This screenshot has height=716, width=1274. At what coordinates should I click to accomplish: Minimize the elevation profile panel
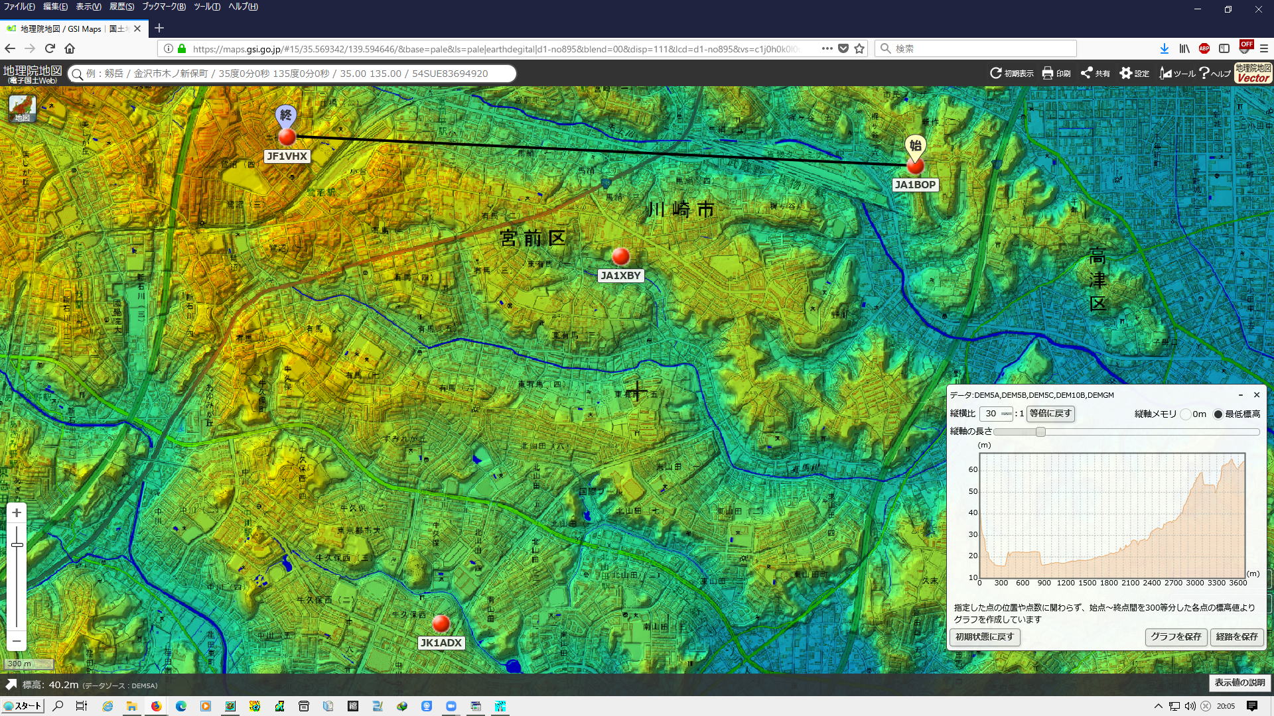click(x=1240, y=395)
